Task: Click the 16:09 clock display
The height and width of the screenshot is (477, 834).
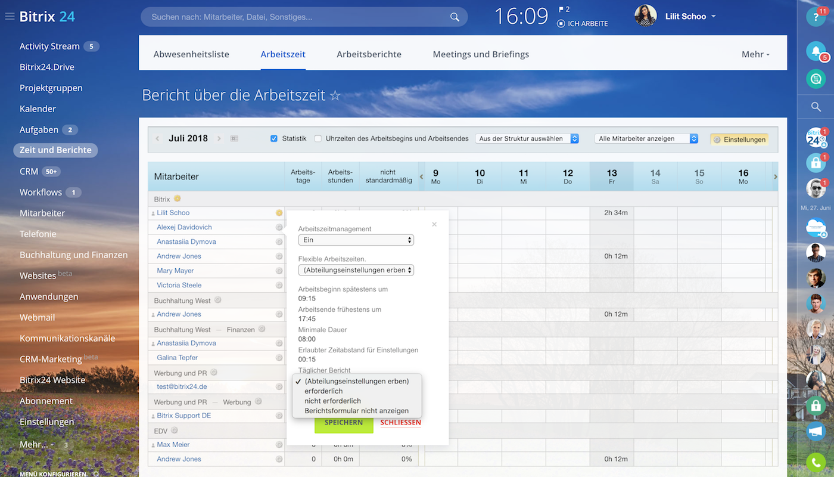Action: pyautogui.click(x=521, y=17)
